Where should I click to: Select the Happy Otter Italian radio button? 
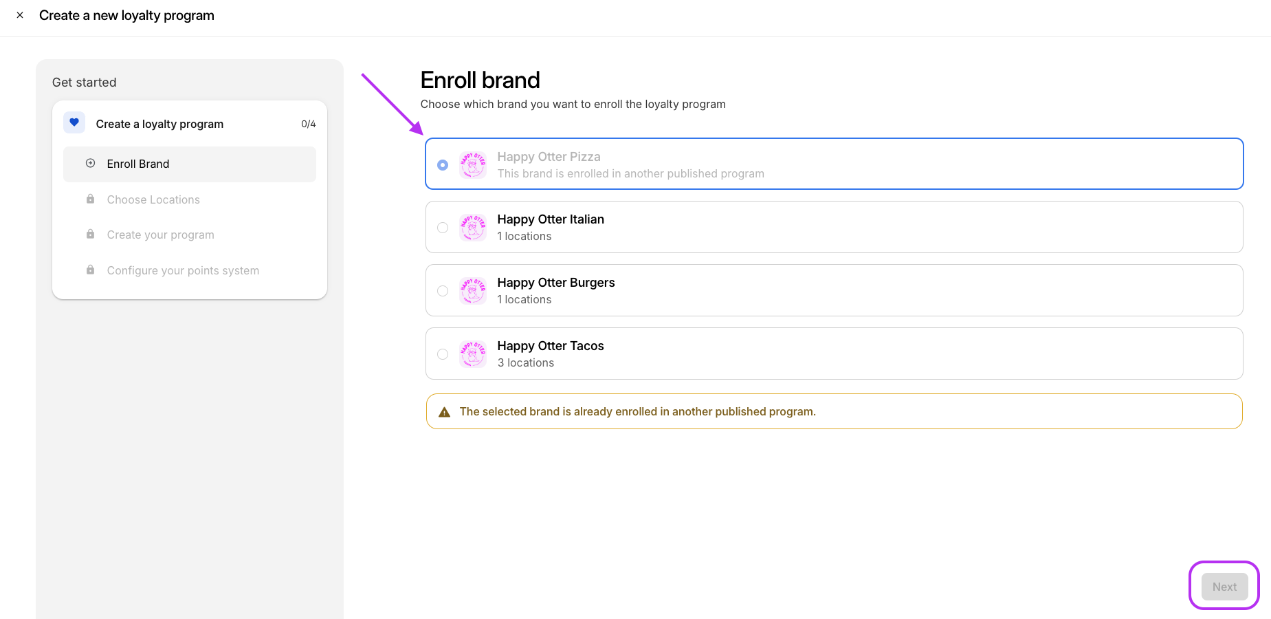pyautogui.click(x=443, y=228)
